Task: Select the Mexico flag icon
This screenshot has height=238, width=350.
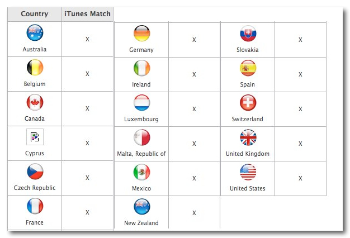Action: [x=142, y=172]
